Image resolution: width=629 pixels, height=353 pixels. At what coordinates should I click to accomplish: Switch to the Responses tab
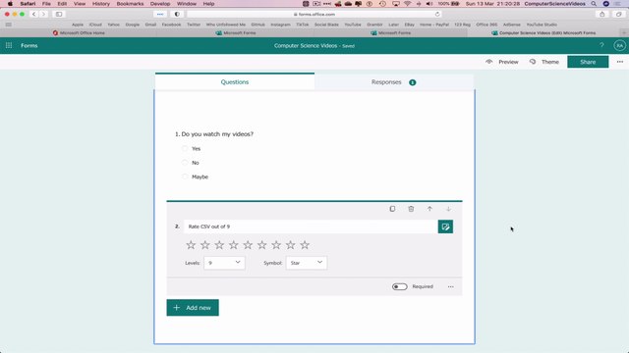coord(393,82)
